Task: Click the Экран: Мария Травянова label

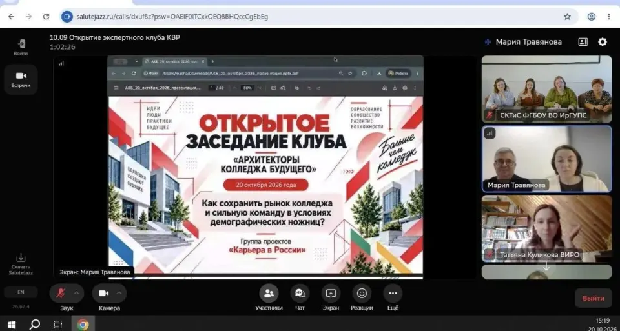Action: 94,272
